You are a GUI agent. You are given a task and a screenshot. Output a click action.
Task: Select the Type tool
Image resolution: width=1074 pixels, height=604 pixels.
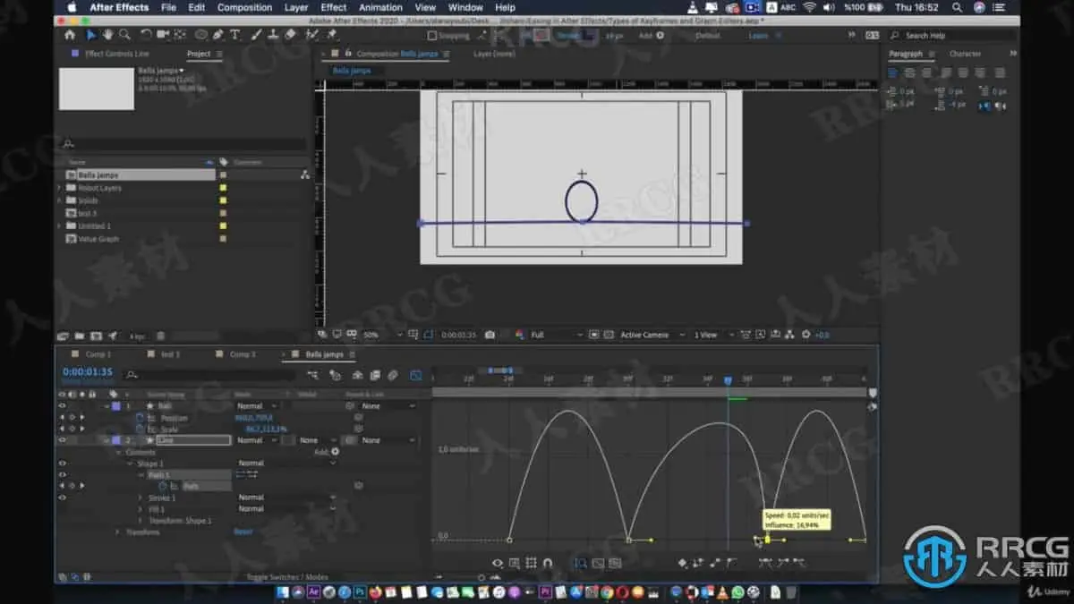click(234, 35)
